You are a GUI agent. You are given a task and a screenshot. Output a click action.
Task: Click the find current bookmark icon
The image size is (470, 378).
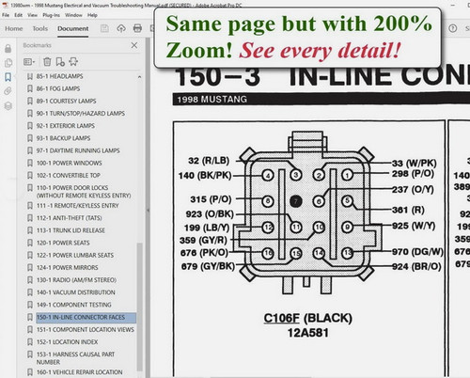[x=73, y=62]
